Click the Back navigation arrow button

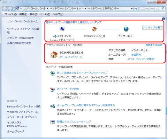pyautogui.click(x=5, y=8)
